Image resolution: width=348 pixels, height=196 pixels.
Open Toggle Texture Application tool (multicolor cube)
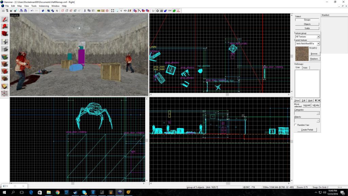pos(5,57)
